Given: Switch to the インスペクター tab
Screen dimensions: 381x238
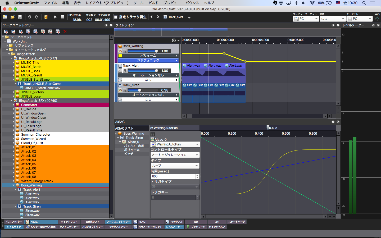Looking at the screenshot, I should (14, 222).
